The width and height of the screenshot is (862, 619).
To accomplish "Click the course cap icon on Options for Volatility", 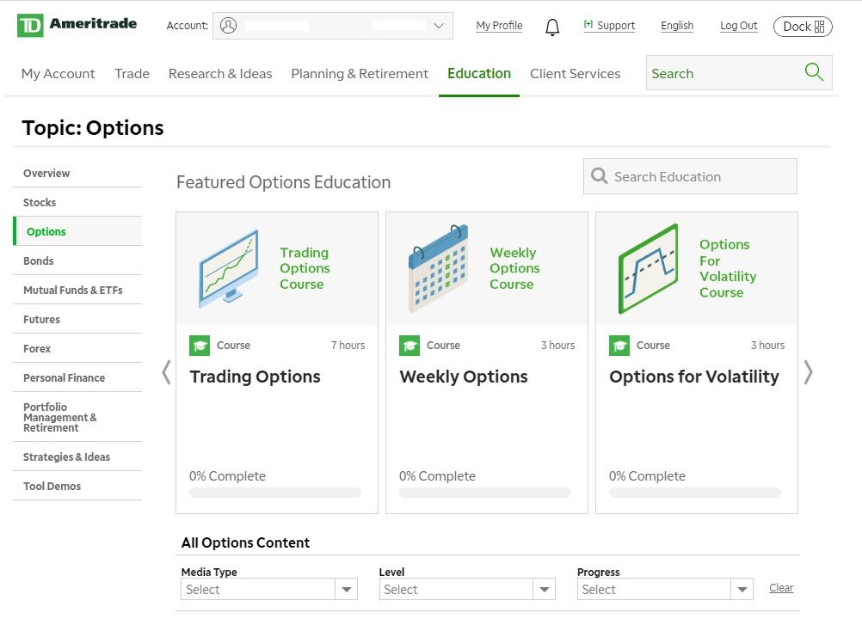I will click(619, 346).
